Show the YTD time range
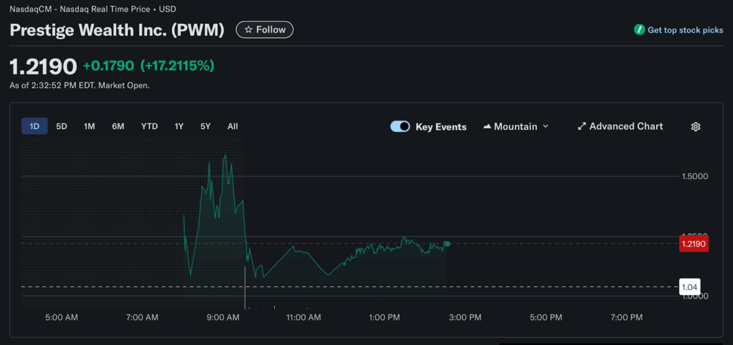This screenshot has height=345, width=733. click(149, 126)
